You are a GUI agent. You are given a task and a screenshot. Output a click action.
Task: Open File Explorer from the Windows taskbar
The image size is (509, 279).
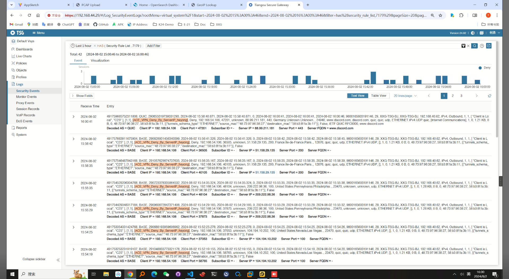tap(106, 274)
